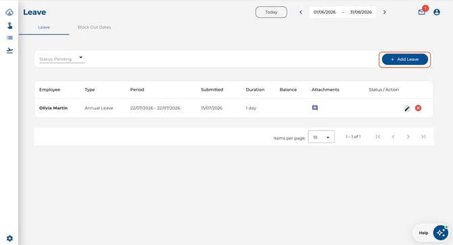
Task: Go to the previous date range arrow
Action: [x=301, y=12]
